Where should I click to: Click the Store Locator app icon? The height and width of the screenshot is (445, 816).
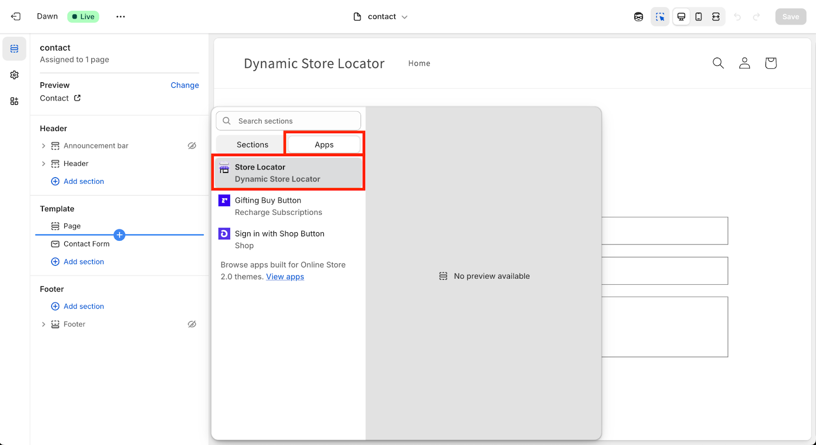(x=224, y=167)
